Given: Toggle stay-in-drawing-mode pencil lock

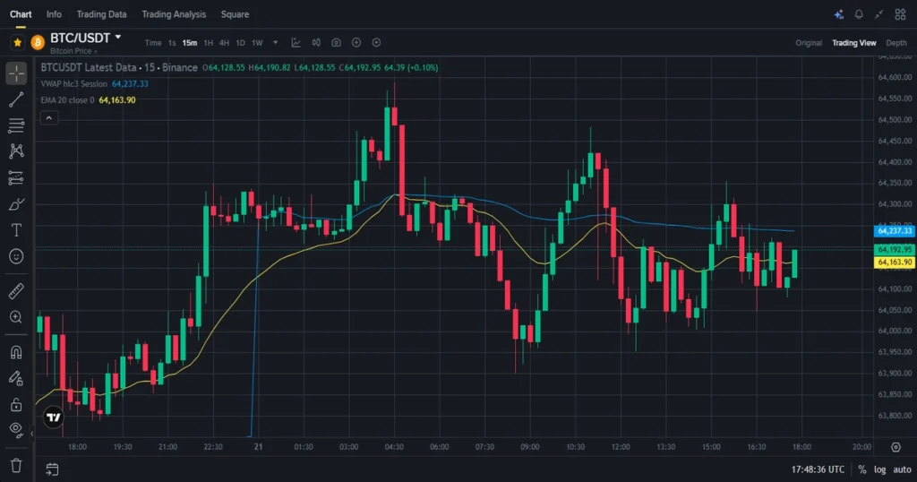Looking at the screenshot, I should click(16, 378).
